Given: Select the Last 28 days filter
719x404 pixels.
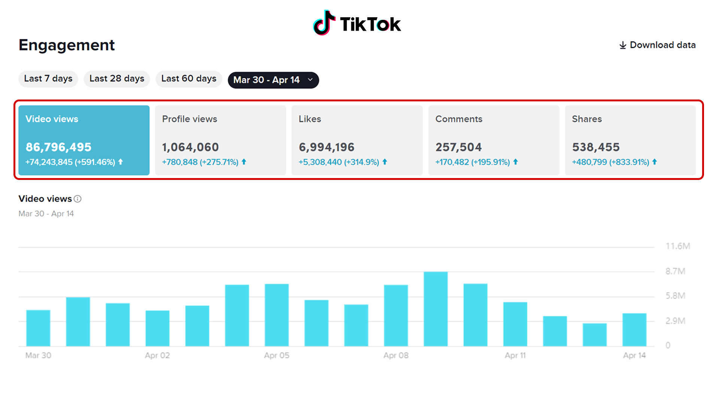Looking at the screenshot, I should [x=116, y=79].
